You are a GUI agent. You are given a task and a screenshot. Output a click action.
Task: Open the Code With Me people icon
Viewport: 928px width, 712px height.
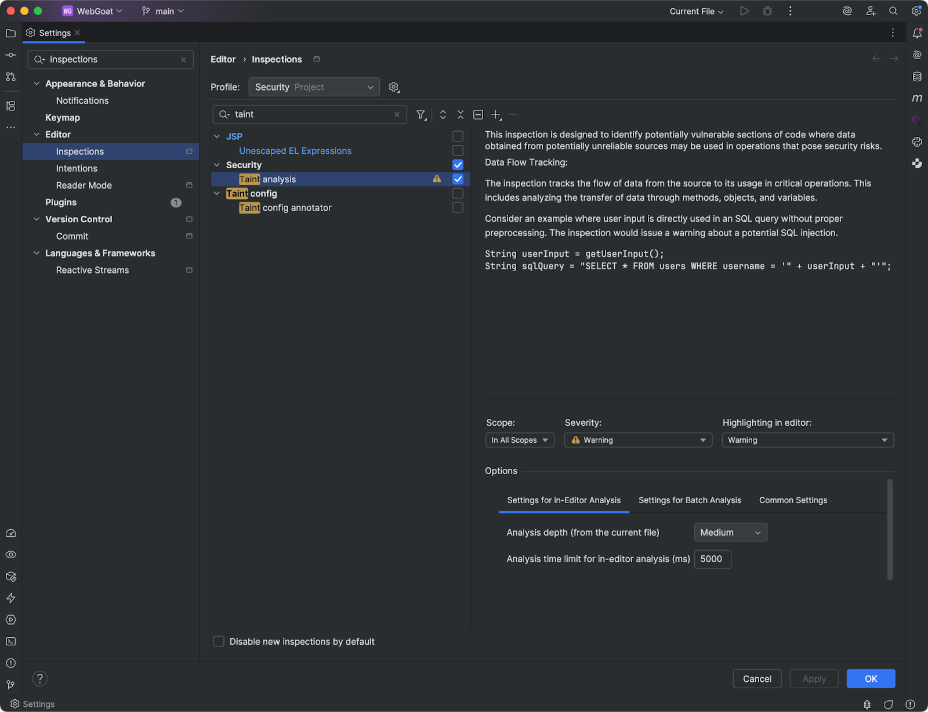click(x=871, y=11)
